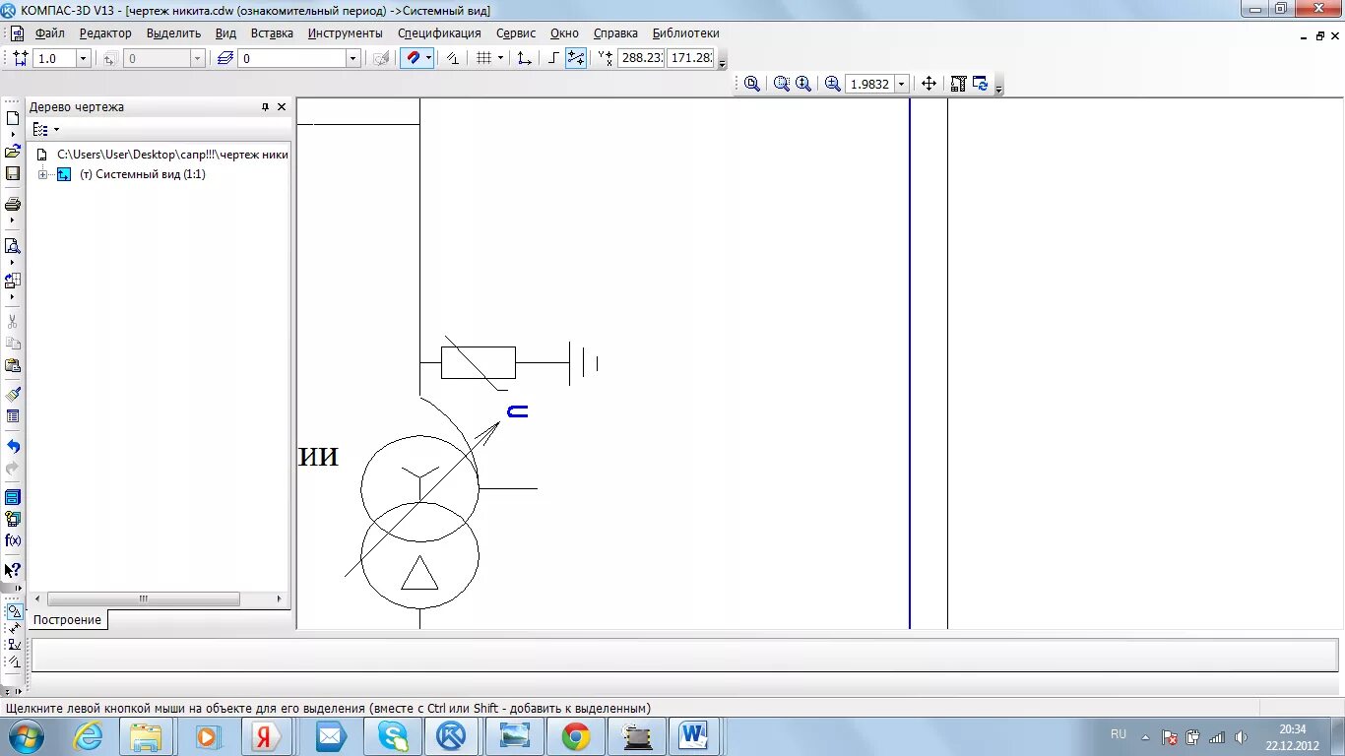Open Google Chrome from the taskbar
This screenshot has width=1345, height=756.
(x=576, y=736)
